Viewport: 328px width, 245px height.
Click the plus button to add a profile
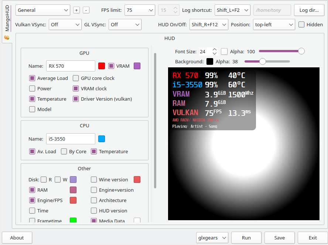[76, 10]
